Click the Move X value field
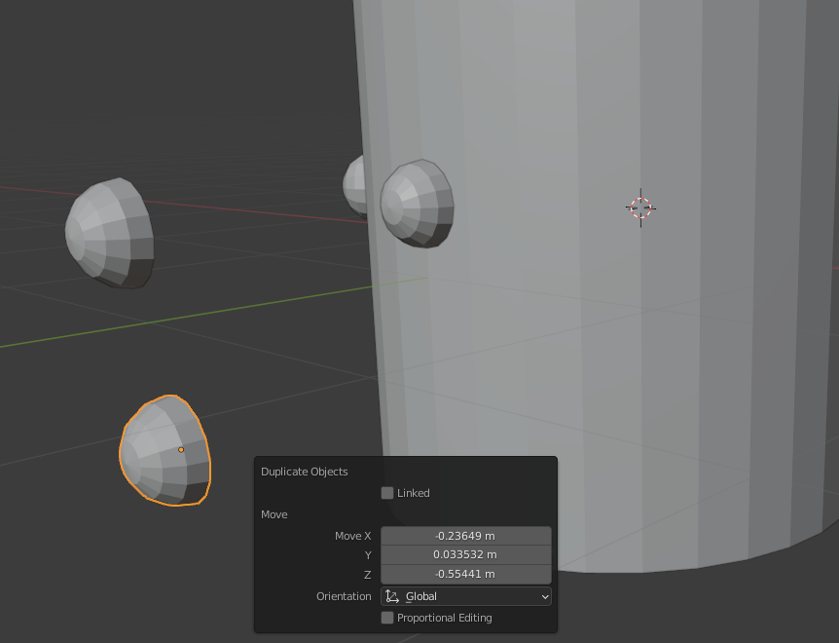The height and width of the screenshot is (643, 839). point(466,536)
